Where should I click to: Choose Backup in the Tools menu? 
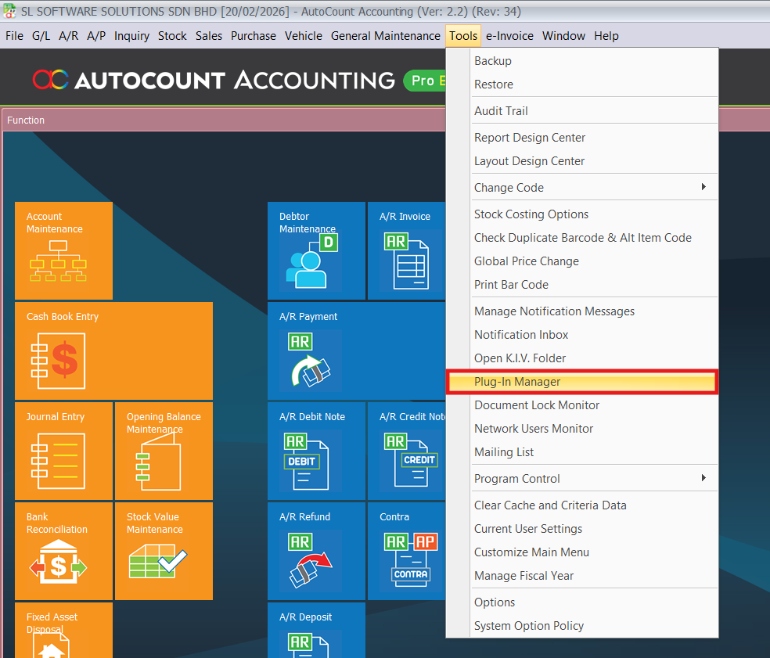click(x=493, y=61)
